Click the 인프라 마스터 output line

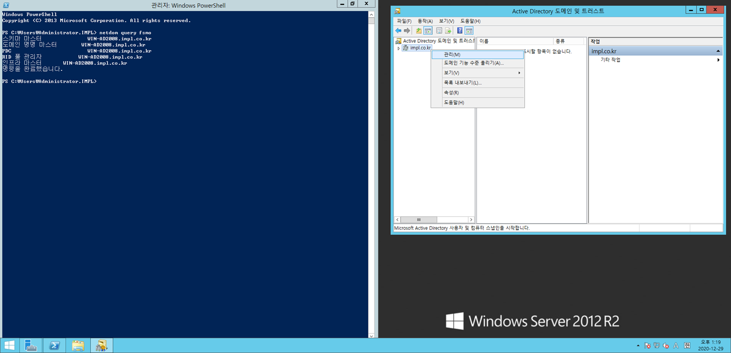click(64, 63)
